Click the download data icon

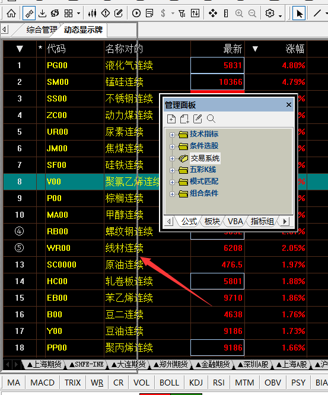point(42,14)
